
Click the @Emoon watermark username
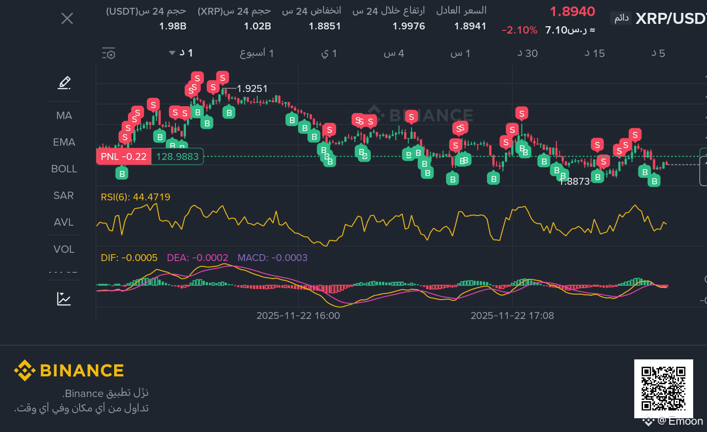(x=680, y=421)
